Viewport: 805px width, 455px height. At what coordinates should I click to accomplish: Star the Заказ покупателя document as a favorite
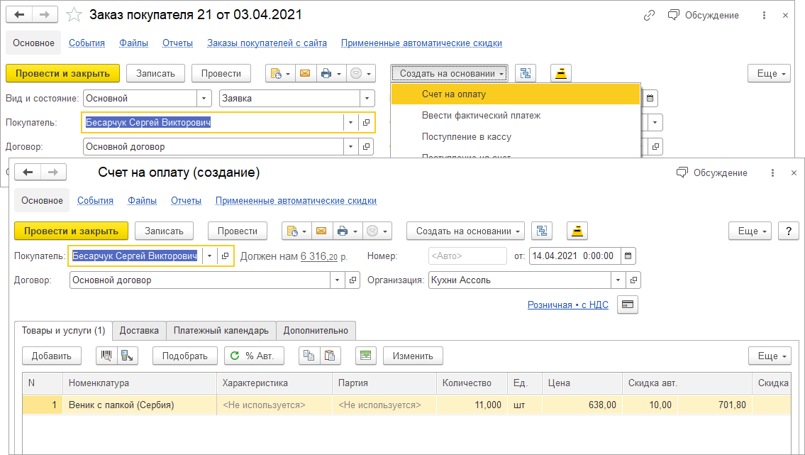74,15
